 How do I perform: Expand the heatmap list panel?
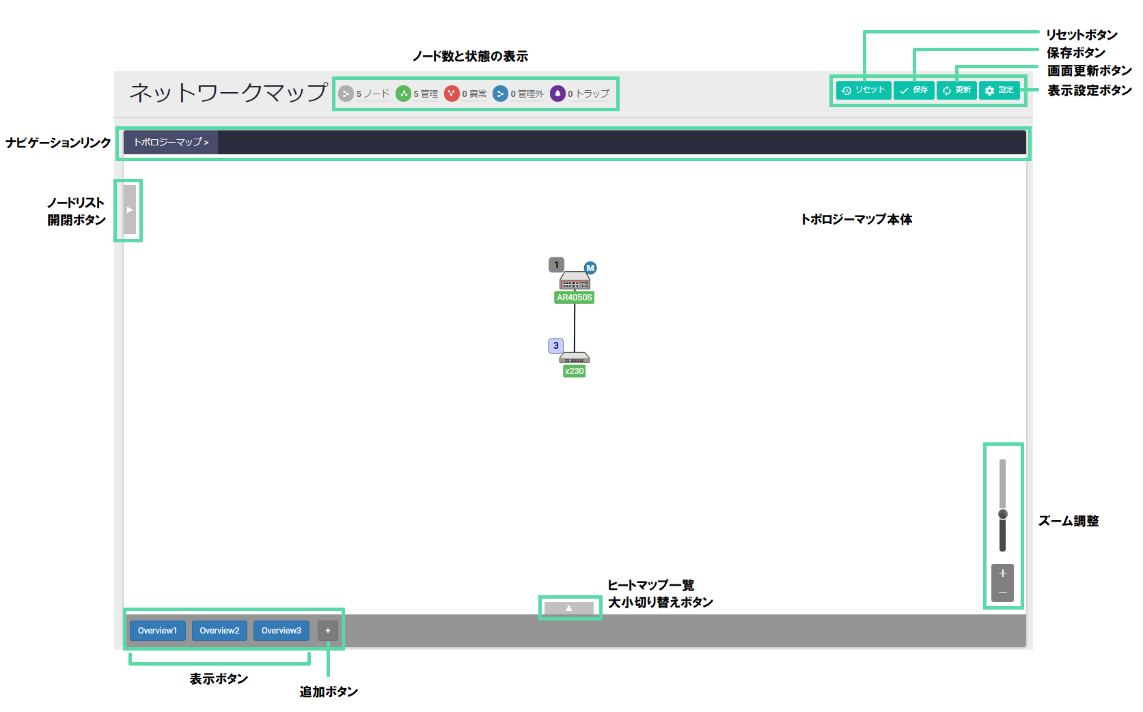click(569, 608)
